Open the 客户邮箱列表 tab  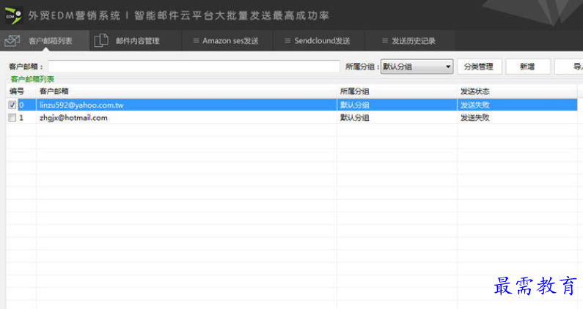coord(45,40)
